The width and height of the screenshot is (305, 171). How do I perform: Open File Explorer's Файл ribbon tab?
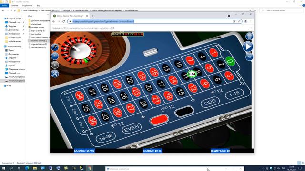click(4, 6)
